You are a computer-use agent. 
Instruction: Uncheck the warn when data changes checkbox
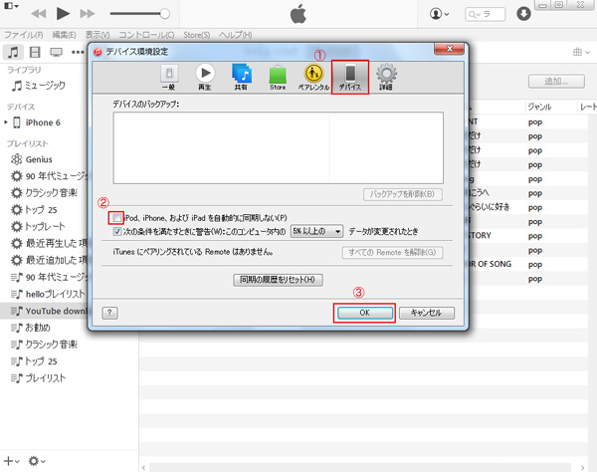tap(117, 231)
